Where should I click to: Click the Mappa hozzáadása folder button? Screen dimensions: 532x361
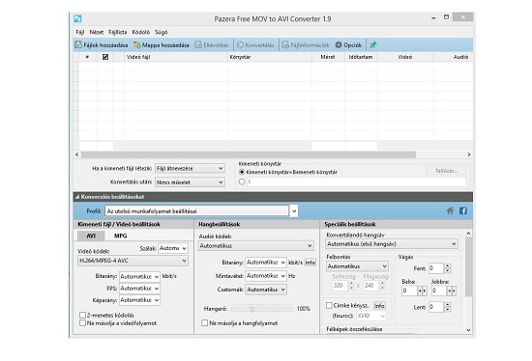[x=162, y=45]
